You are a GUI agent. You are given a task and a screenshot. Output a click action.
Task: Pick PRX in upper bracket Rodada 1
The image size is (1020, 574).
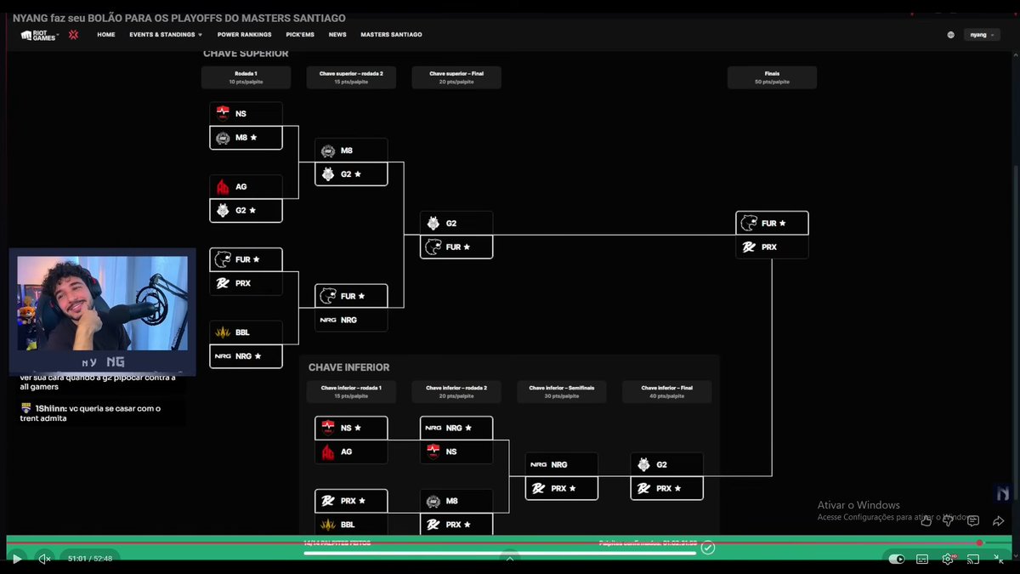(246, 283)
